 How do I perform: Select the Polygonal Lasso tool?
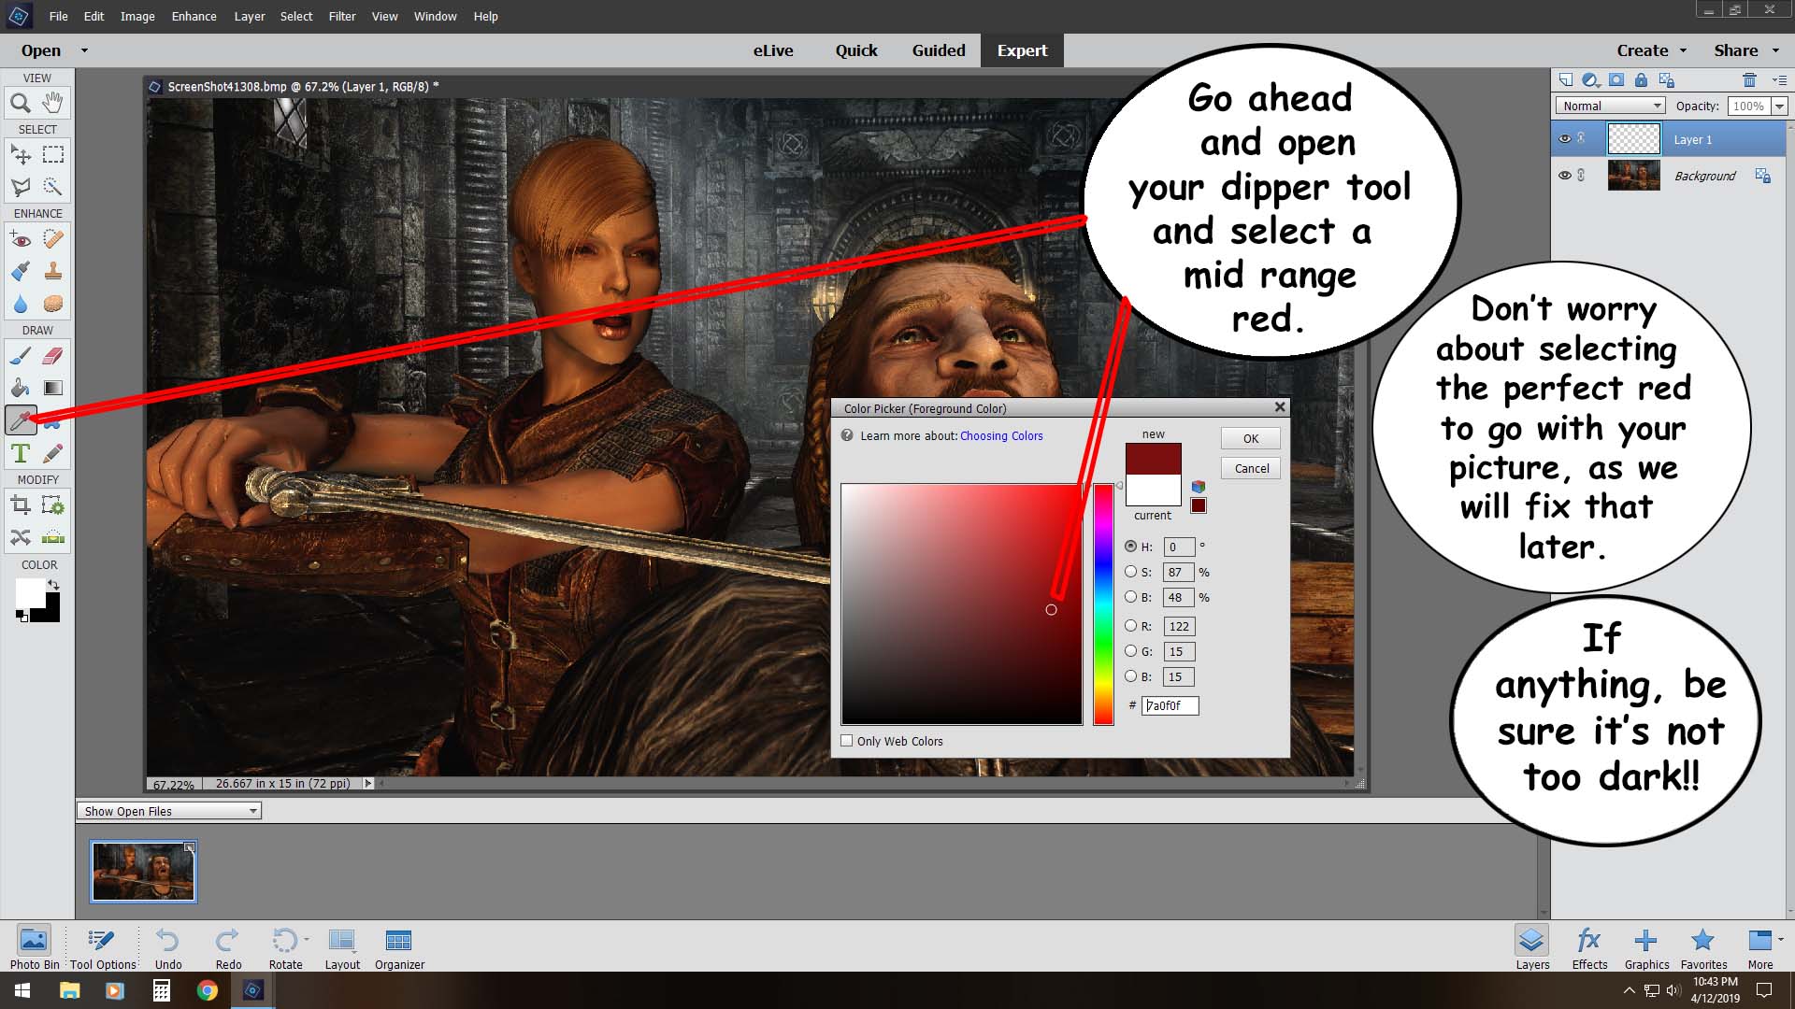coord(21,187)
